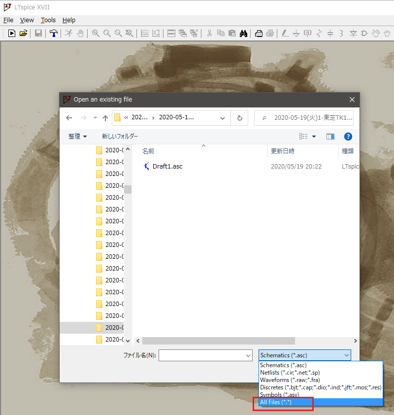394x415 pixels.
Task: Sort by 名前 column header
Action: tap(148, 151)
